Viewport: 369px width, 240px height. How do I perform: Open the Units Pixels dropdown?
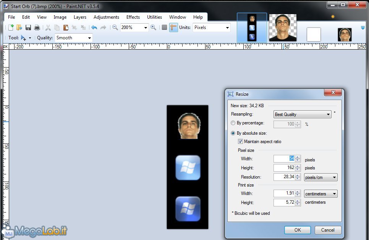tap(211, 27)
